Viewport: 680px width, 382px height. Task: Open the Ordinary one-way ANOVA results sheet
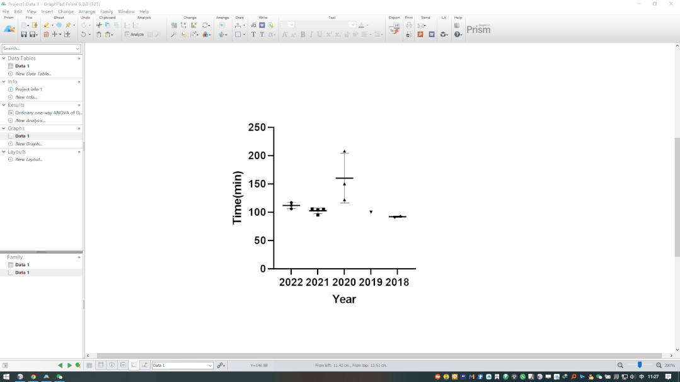click(48, 113)
